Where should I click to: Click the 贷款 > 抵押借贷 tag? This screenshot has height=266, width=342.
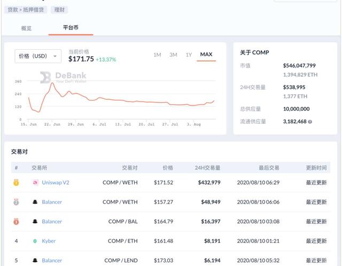[x=26, y=10]
